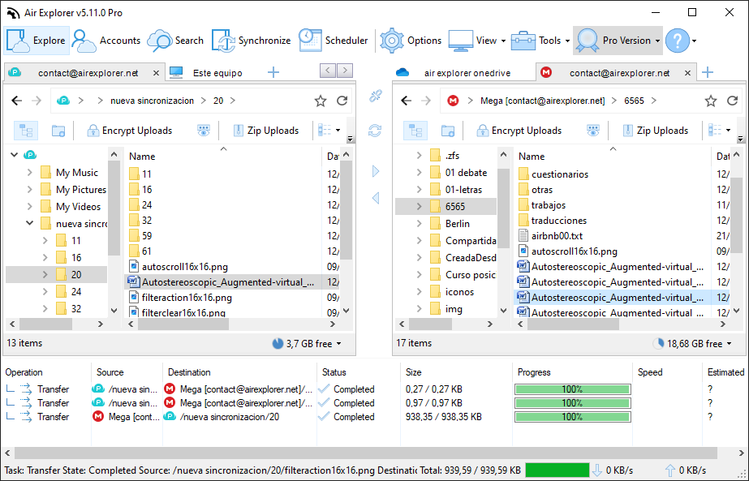
Task: Add a new tab in left pane
Action: tap(273, 73)
